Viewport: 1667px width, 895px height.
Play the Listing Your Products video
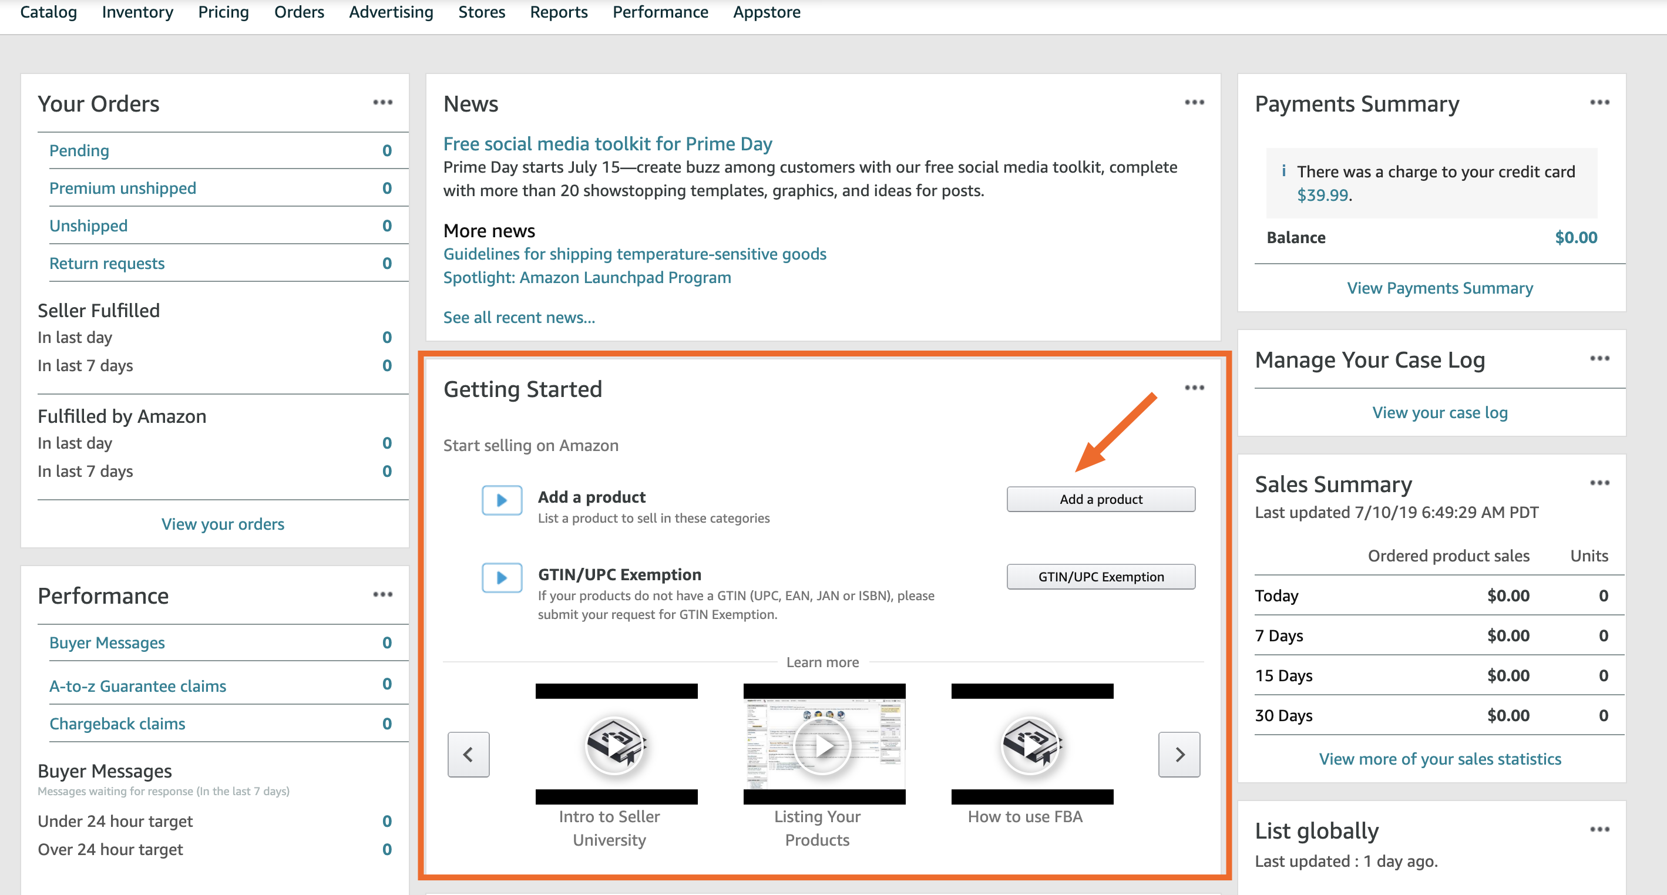click(x=824, y=745)
